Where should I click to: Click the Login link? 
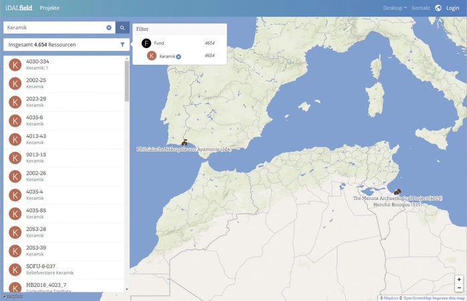(x=452, y=8)
